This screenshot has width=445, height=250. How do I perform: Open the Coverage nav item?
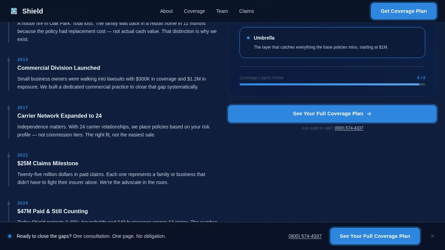pyautogui.click(x=194, y=11)
